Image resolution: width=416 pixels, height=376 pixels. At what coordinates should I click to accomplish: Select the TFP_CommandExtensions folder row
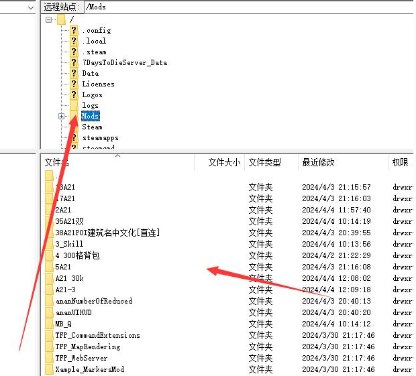point(97,335)
